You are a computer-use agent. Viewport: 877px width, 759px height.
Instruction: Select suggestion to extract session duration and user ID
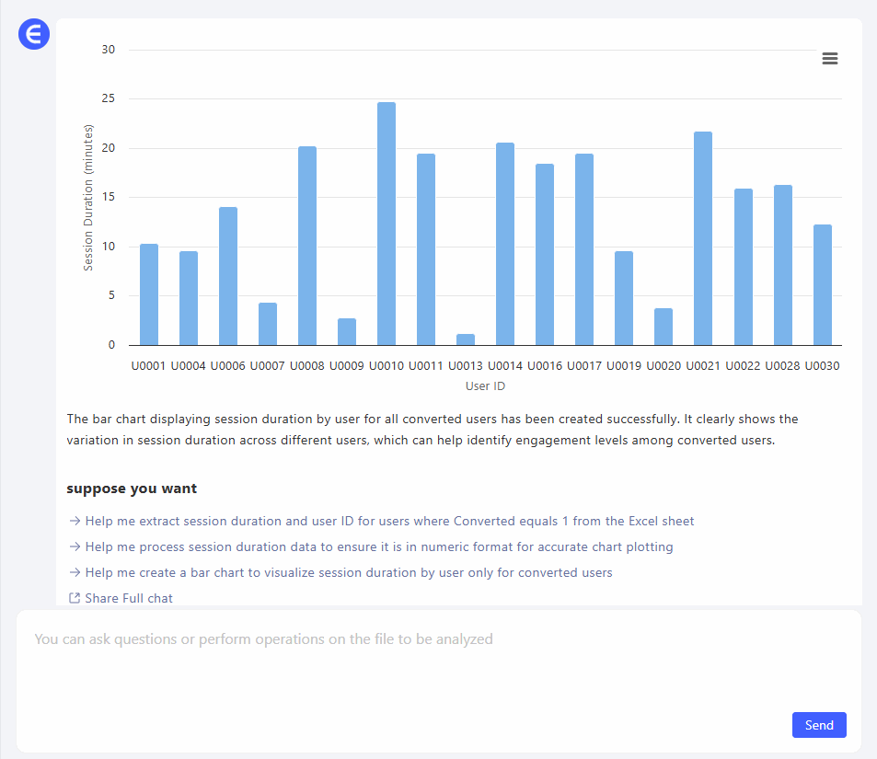click(x=389, y=521)
